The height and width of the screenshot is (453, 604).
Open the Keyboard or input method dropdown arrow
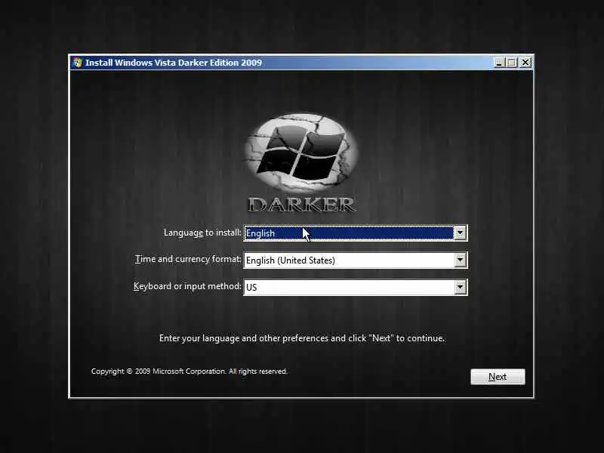pyautogui.click(x=460, y=287)
